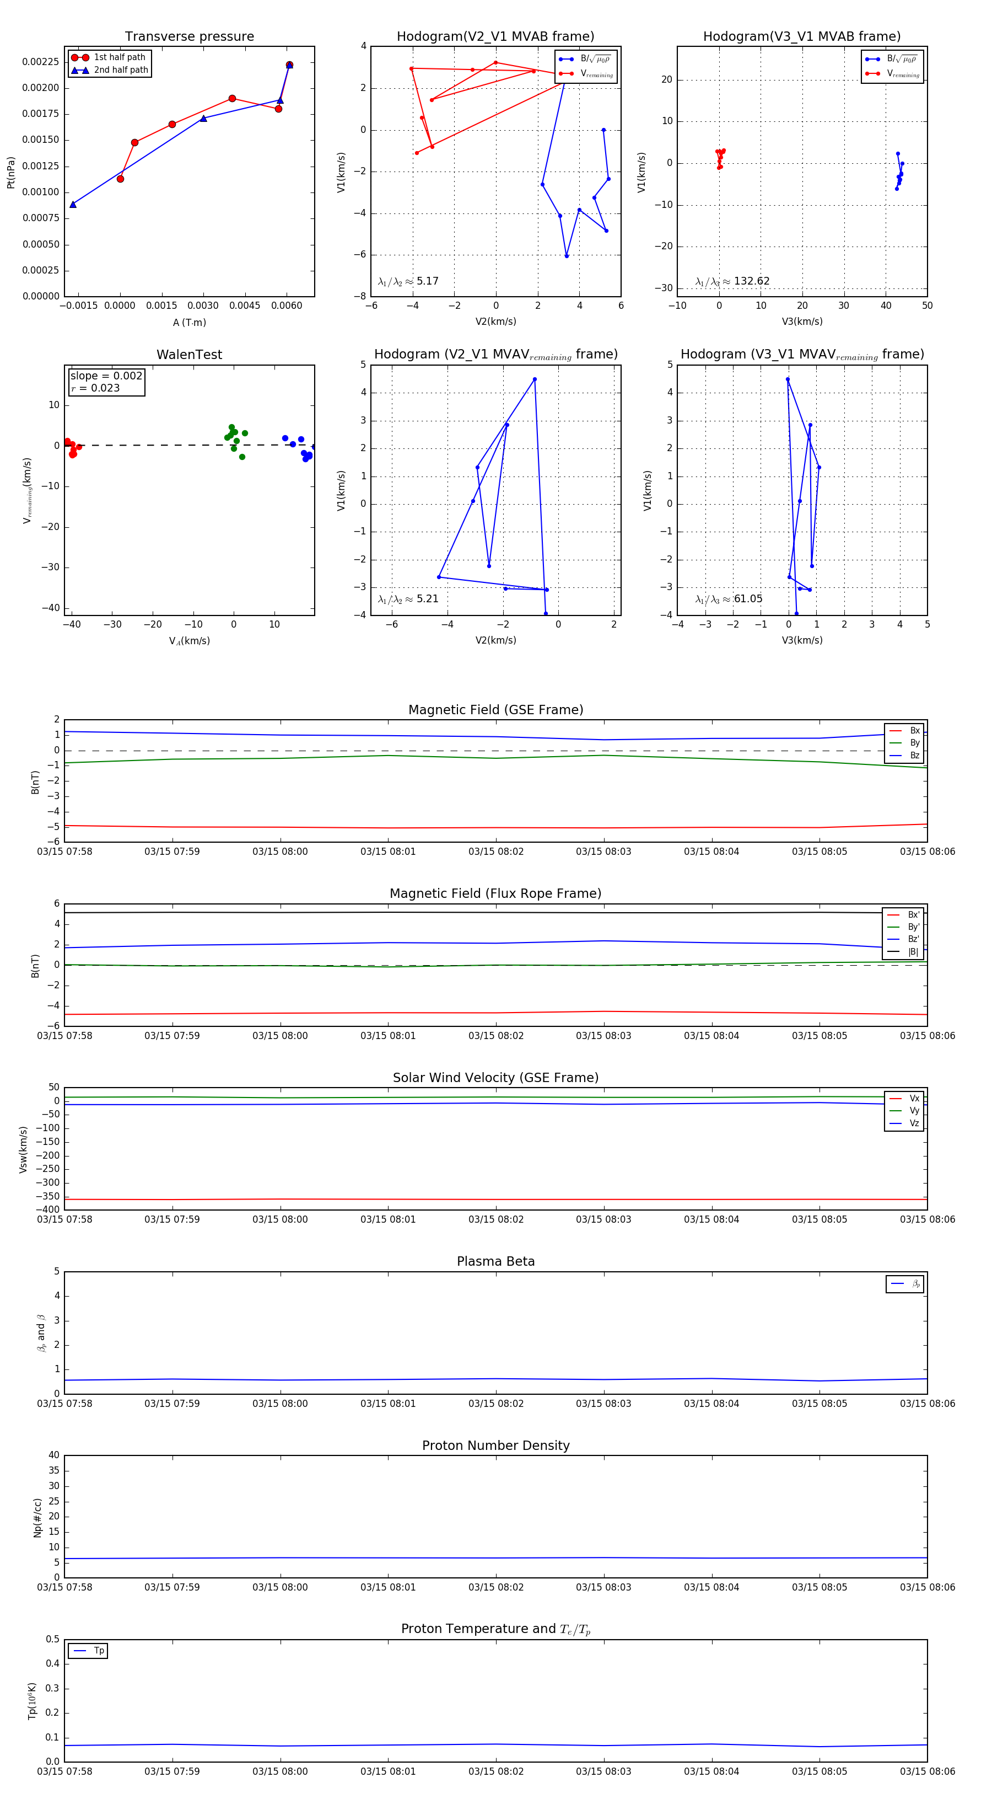Image resolution: width=992 pixels, height=1820 pixels.
Task: Select the |B| legend entry in Flux Rope plot
Action: [x=903, y=952]
